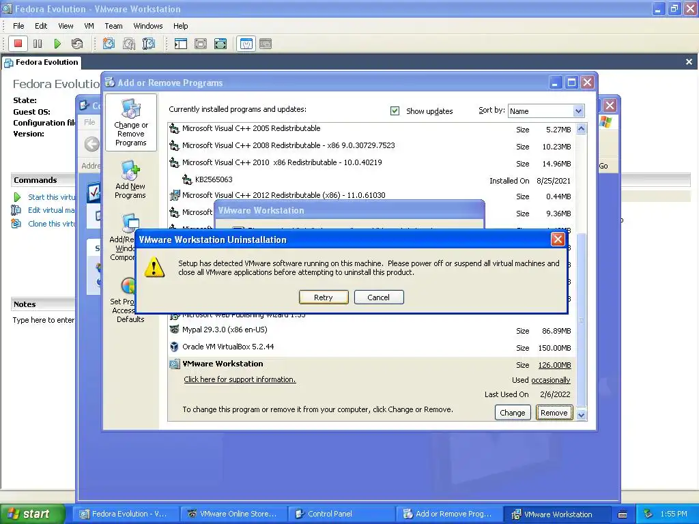Viewport: 699px width, 524px height.
Task: Click the Oracle VM VirtualBox entry icon
Action: (x=174, y=347)
